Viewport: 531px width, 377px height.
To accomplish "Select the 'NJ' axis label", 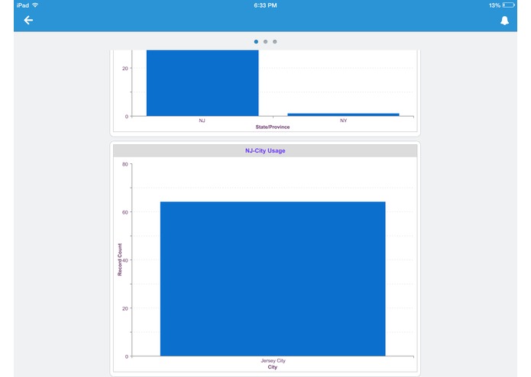I will pyautogui.click(x=202, y=121).
